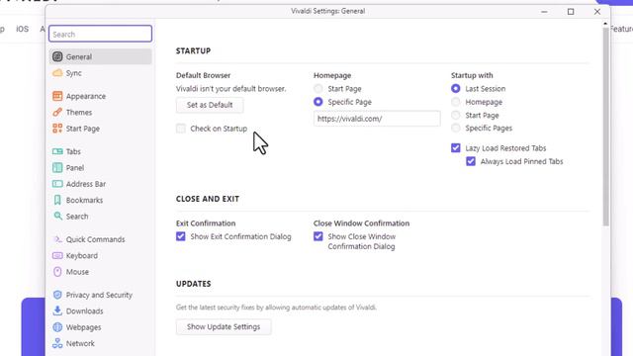Click the Exit Confirmation label

(206, 223)
